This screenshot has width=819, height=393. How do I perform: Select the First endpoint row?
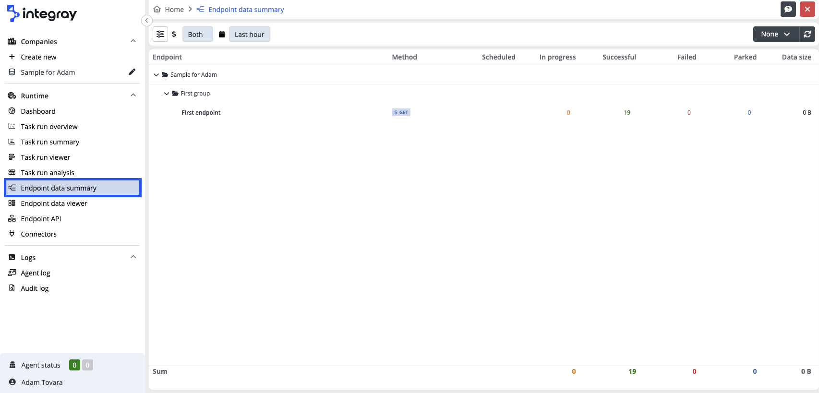[x=201, y=113]
